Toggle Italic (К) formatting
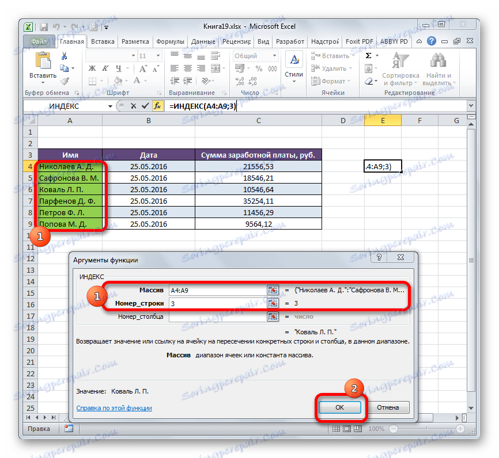 [105, 68]
